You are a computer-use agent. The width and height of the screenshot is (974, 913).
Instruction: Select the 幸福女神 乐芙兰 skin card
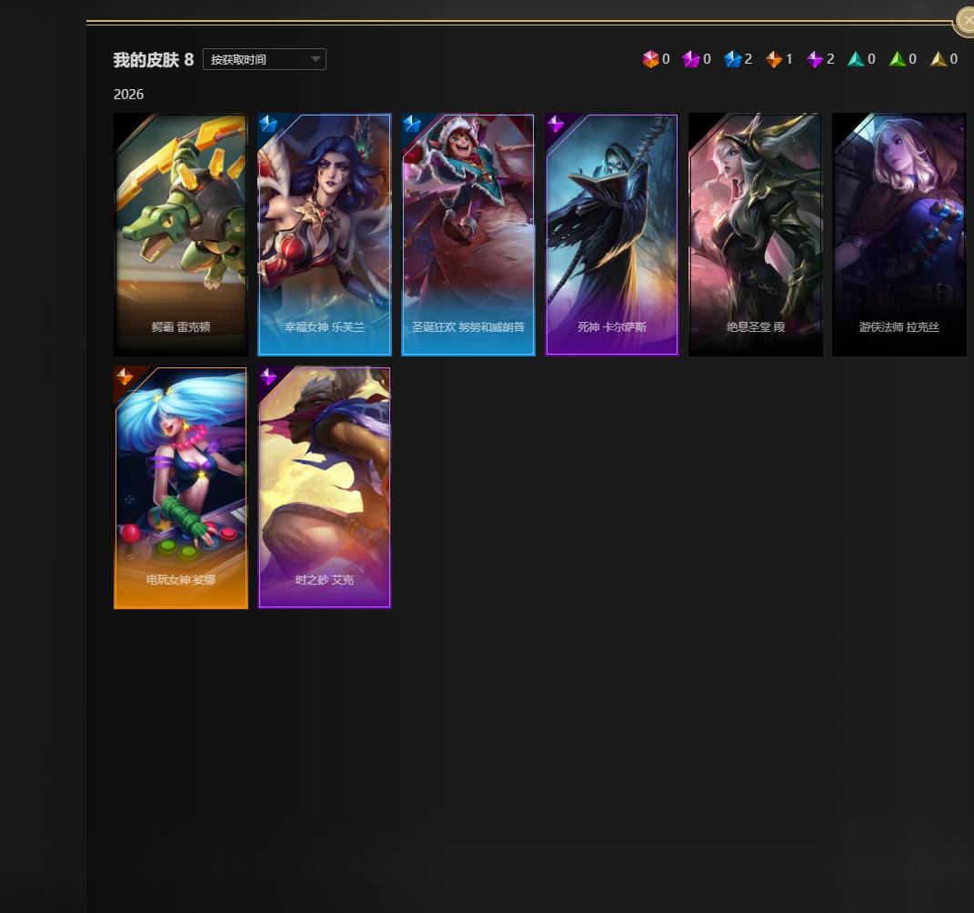pyautogui.click(x=325, y=234)
